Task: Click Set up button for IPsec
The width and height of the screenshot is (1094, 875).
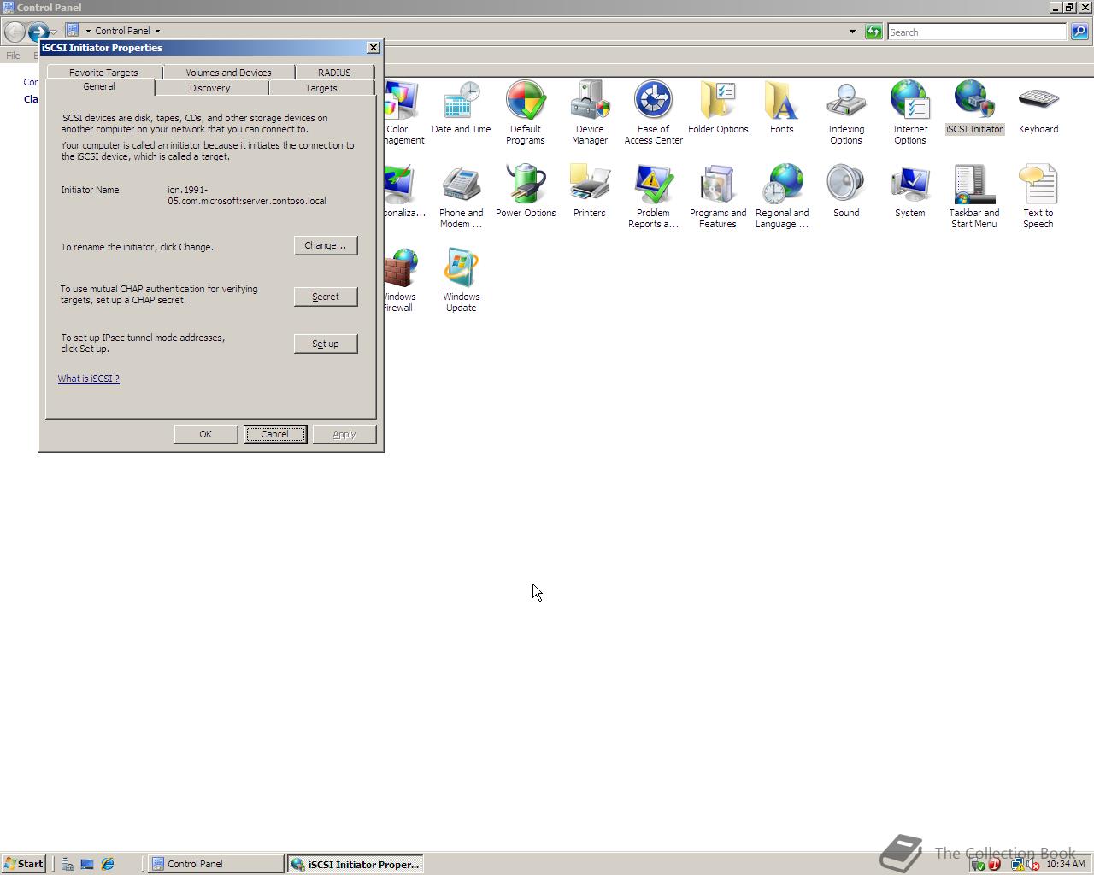Action: (326, 344)
